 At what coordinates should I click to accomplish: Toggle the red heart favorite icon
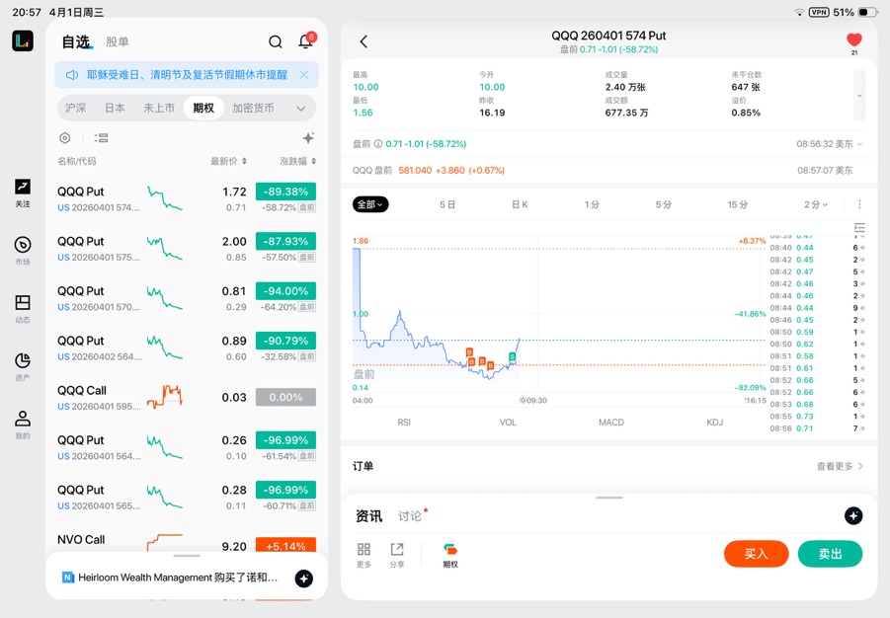pyautogui.click(x=854, y=39)
